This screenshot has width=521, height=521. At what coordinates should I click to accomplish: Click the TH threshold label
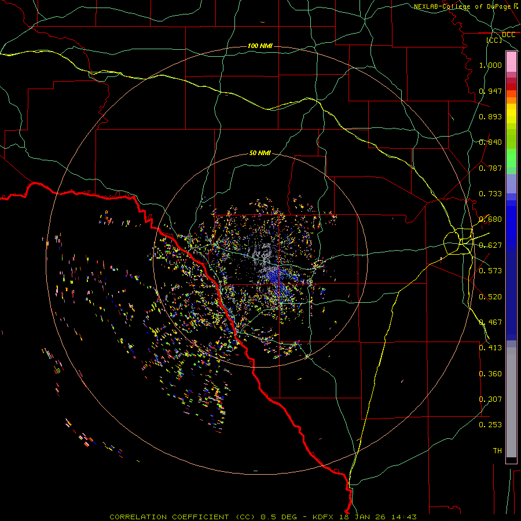click(x=497, y=451)
